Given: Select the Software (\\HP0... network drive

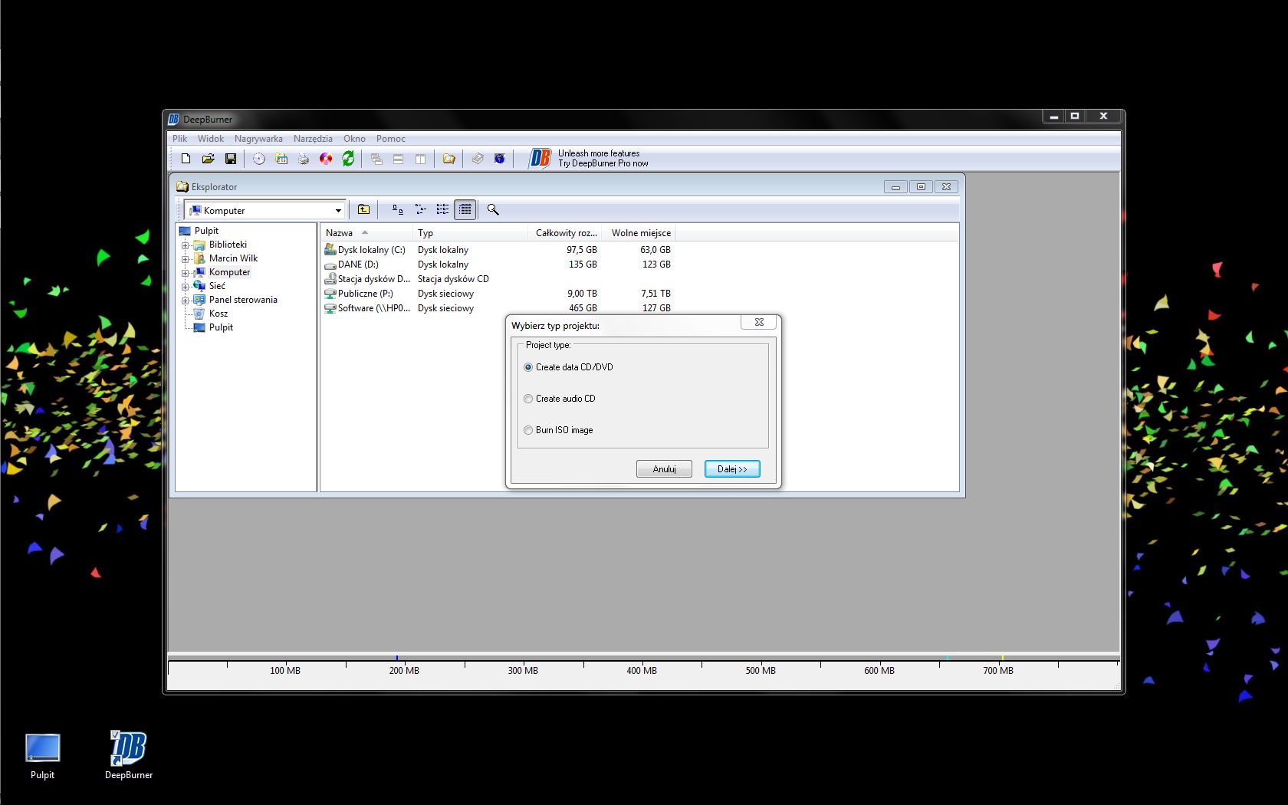Looking at the screenshot, I should point(497,308).
